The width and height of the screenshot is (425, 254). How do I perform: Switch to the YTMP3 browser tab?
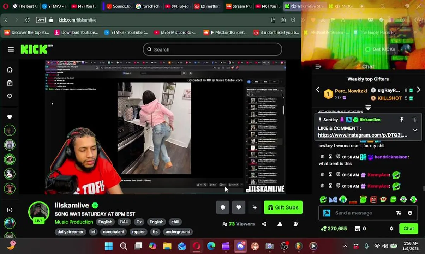tap(55, 6)
